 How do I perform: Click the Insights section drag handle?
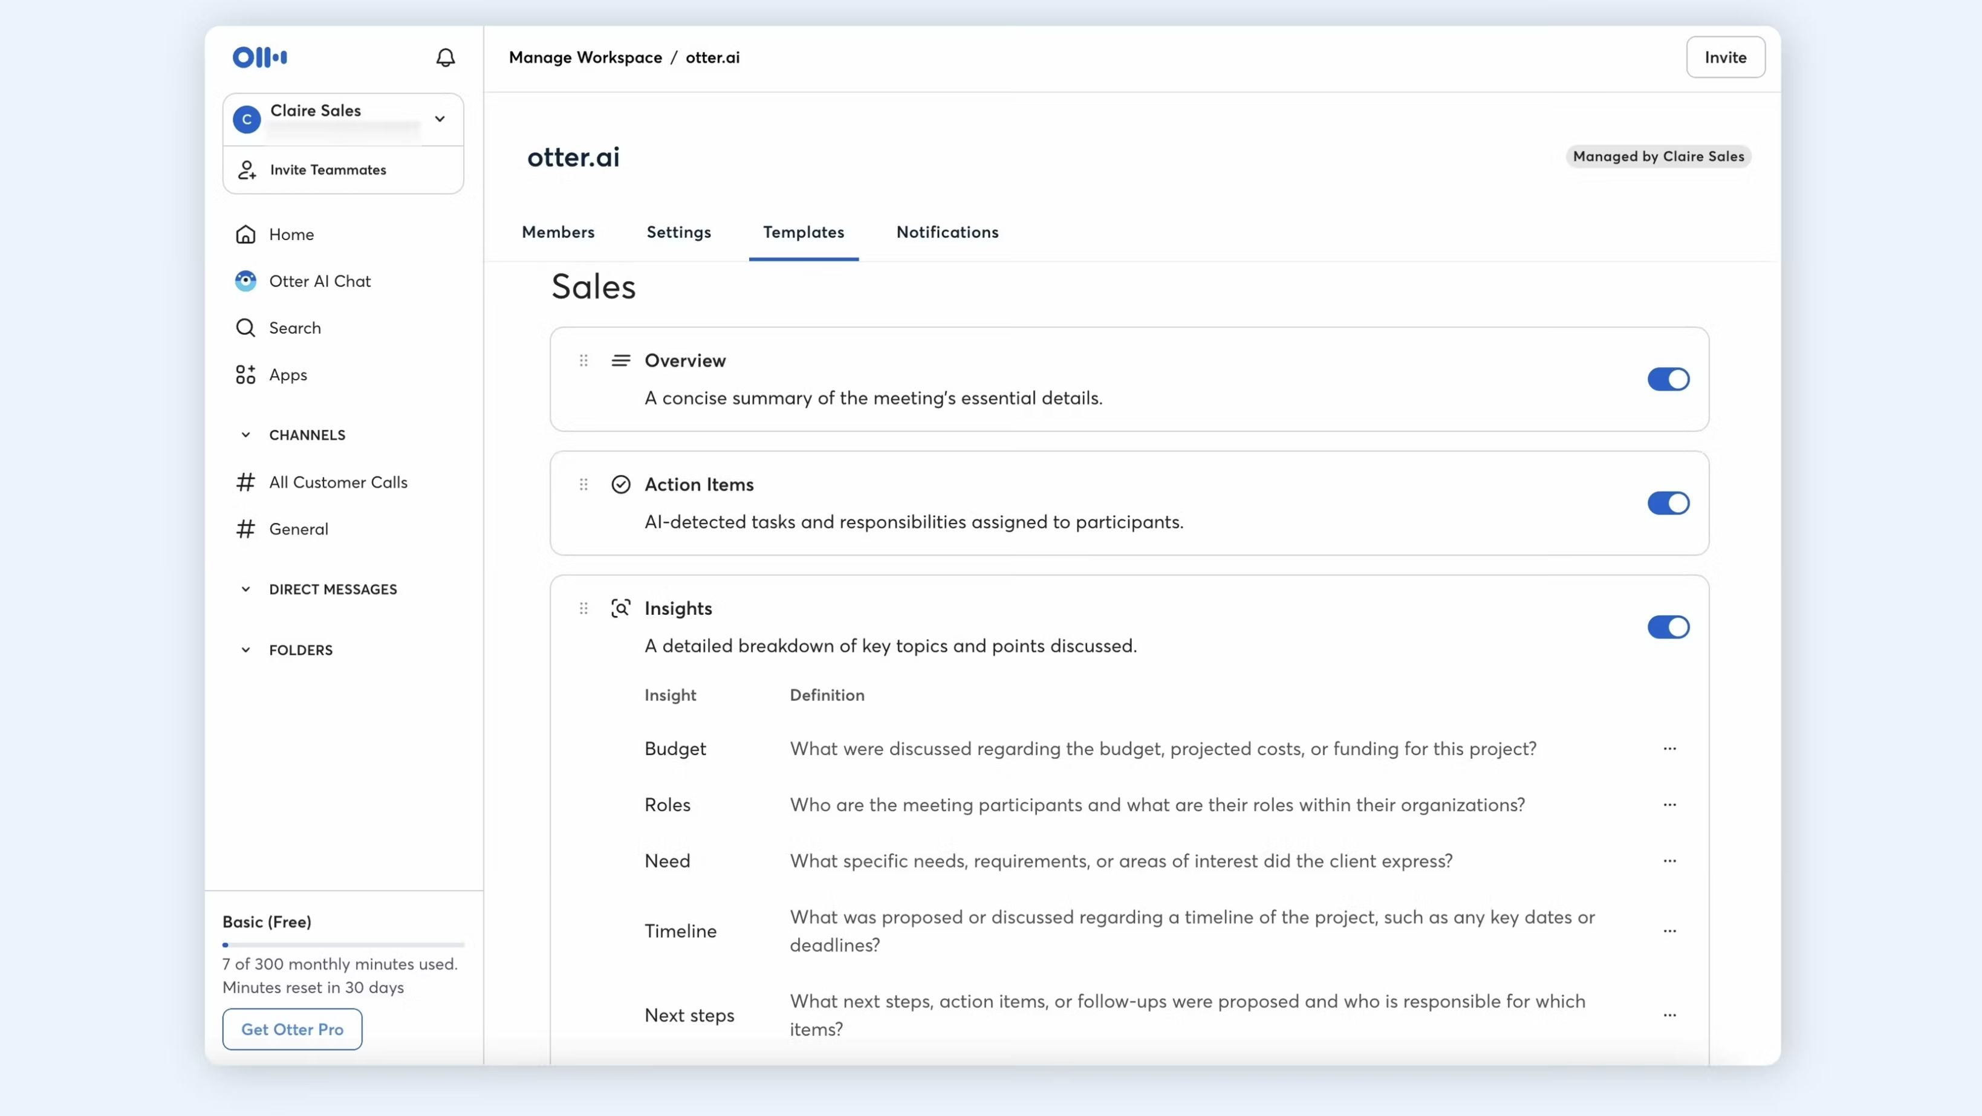click(x=584, y=608)
